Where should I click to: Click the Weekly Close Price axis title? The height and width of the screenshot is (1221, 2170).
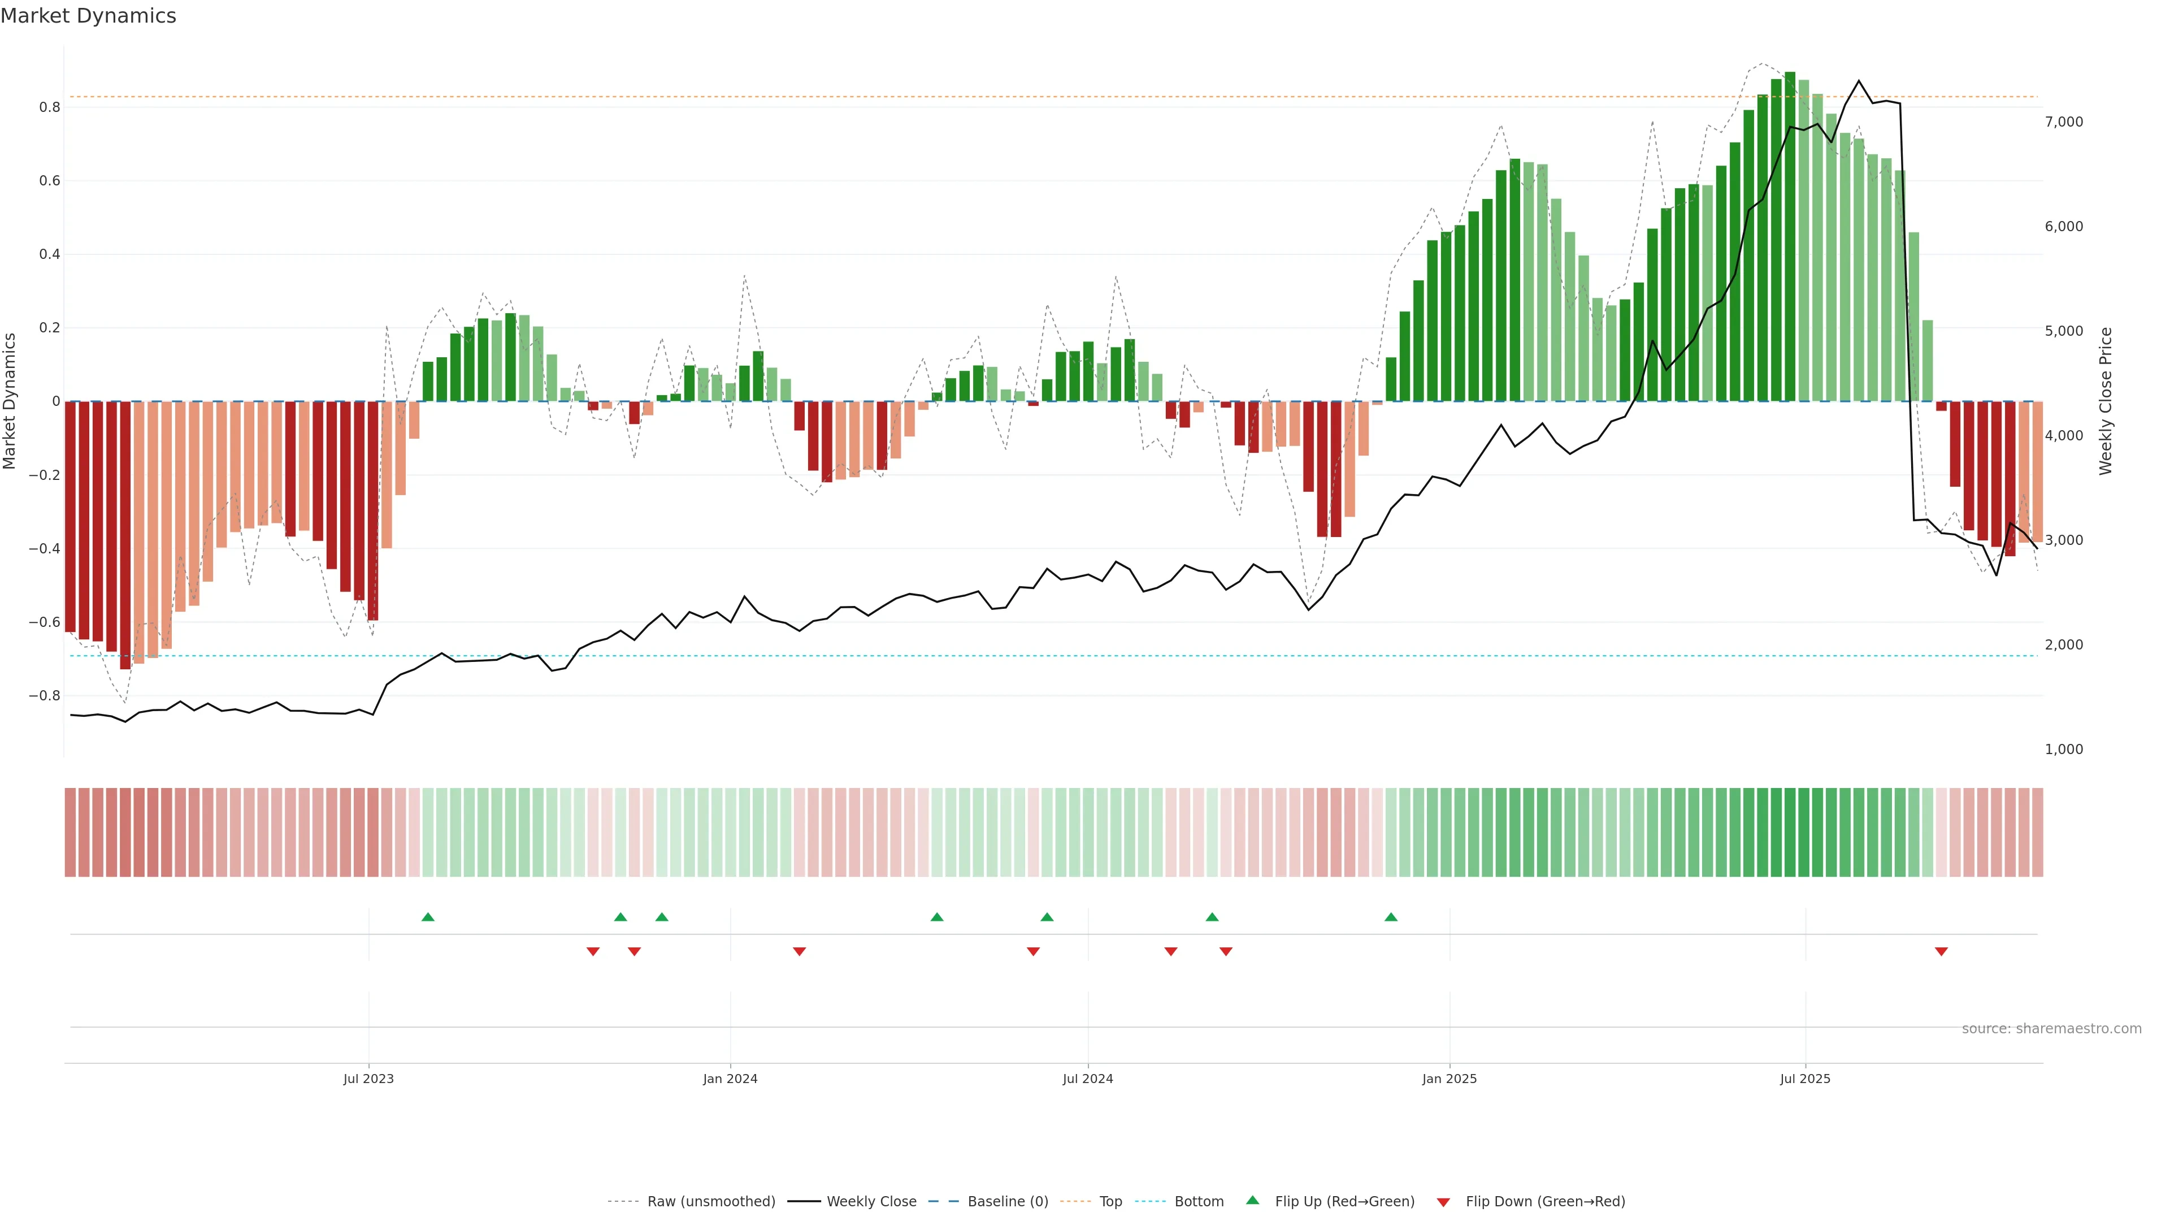[2105, 401]
